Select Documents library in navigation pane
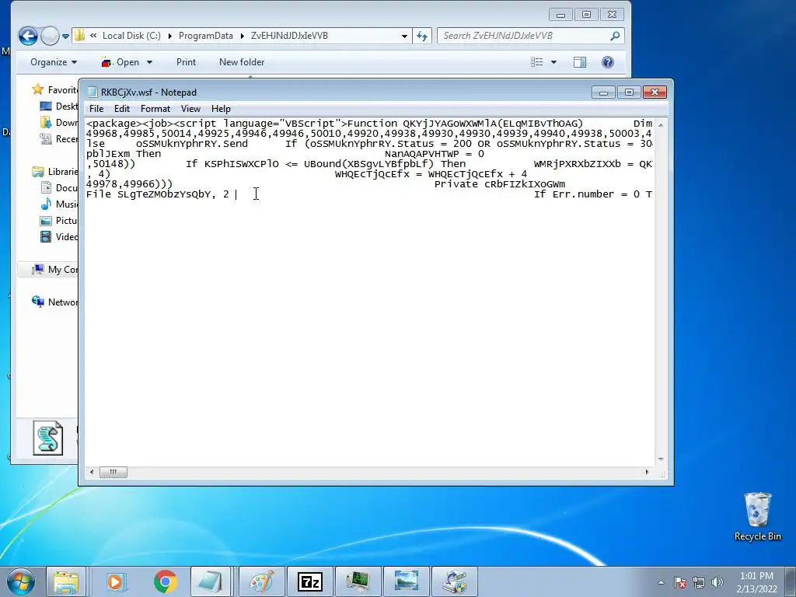The height and width of the screenshot is (597, 796). click(59, 188)
